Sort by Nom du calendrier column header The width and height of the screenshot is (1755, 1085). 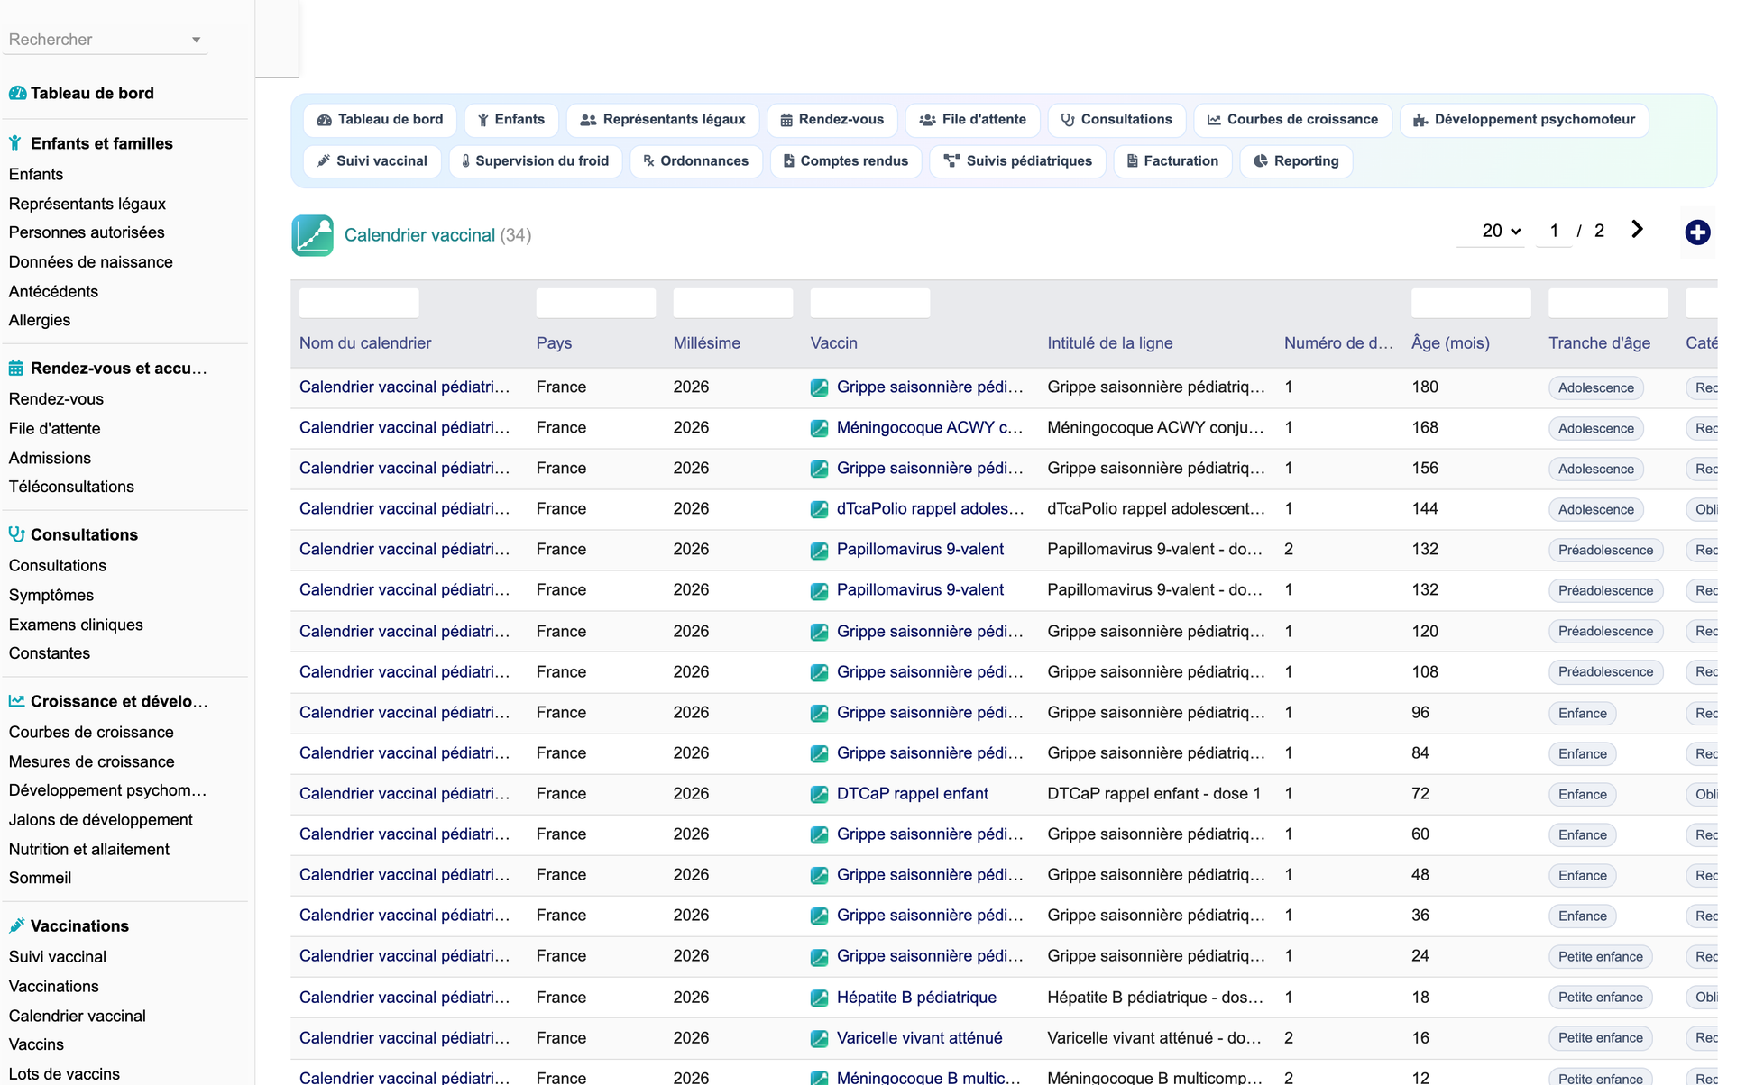[365, 343]
